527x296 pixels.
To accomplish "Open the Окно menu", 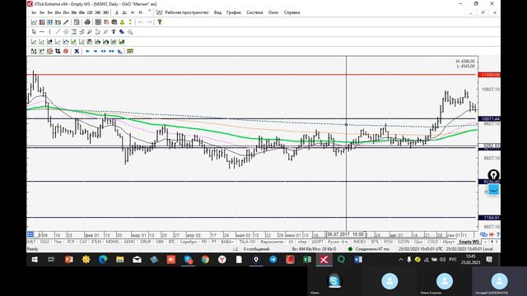I will (273, 12).
